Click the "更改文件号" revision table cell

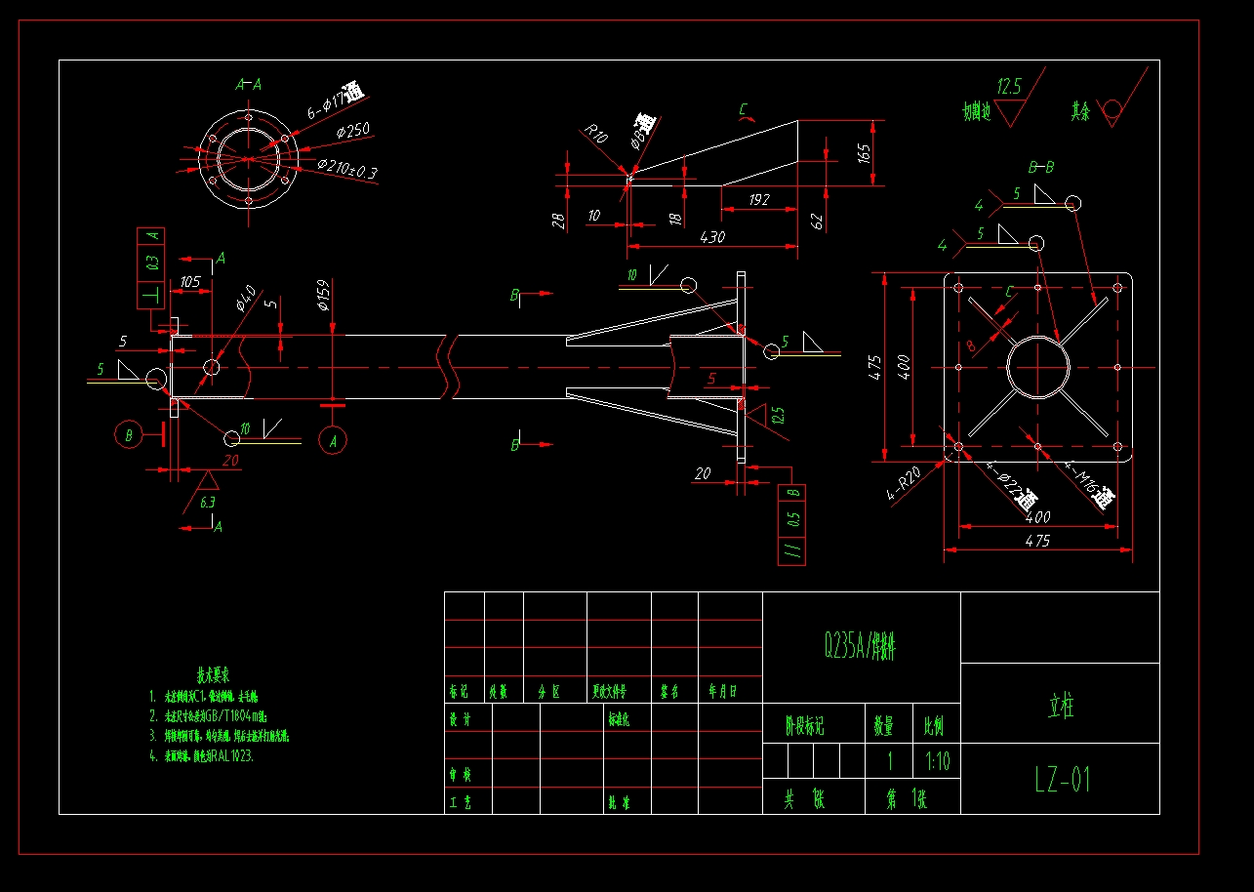(x=610, y=692)
